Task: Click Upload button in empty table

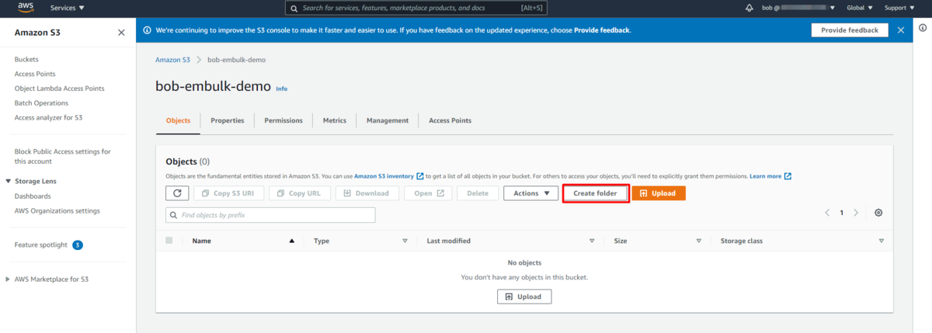Action: [524, 297]
